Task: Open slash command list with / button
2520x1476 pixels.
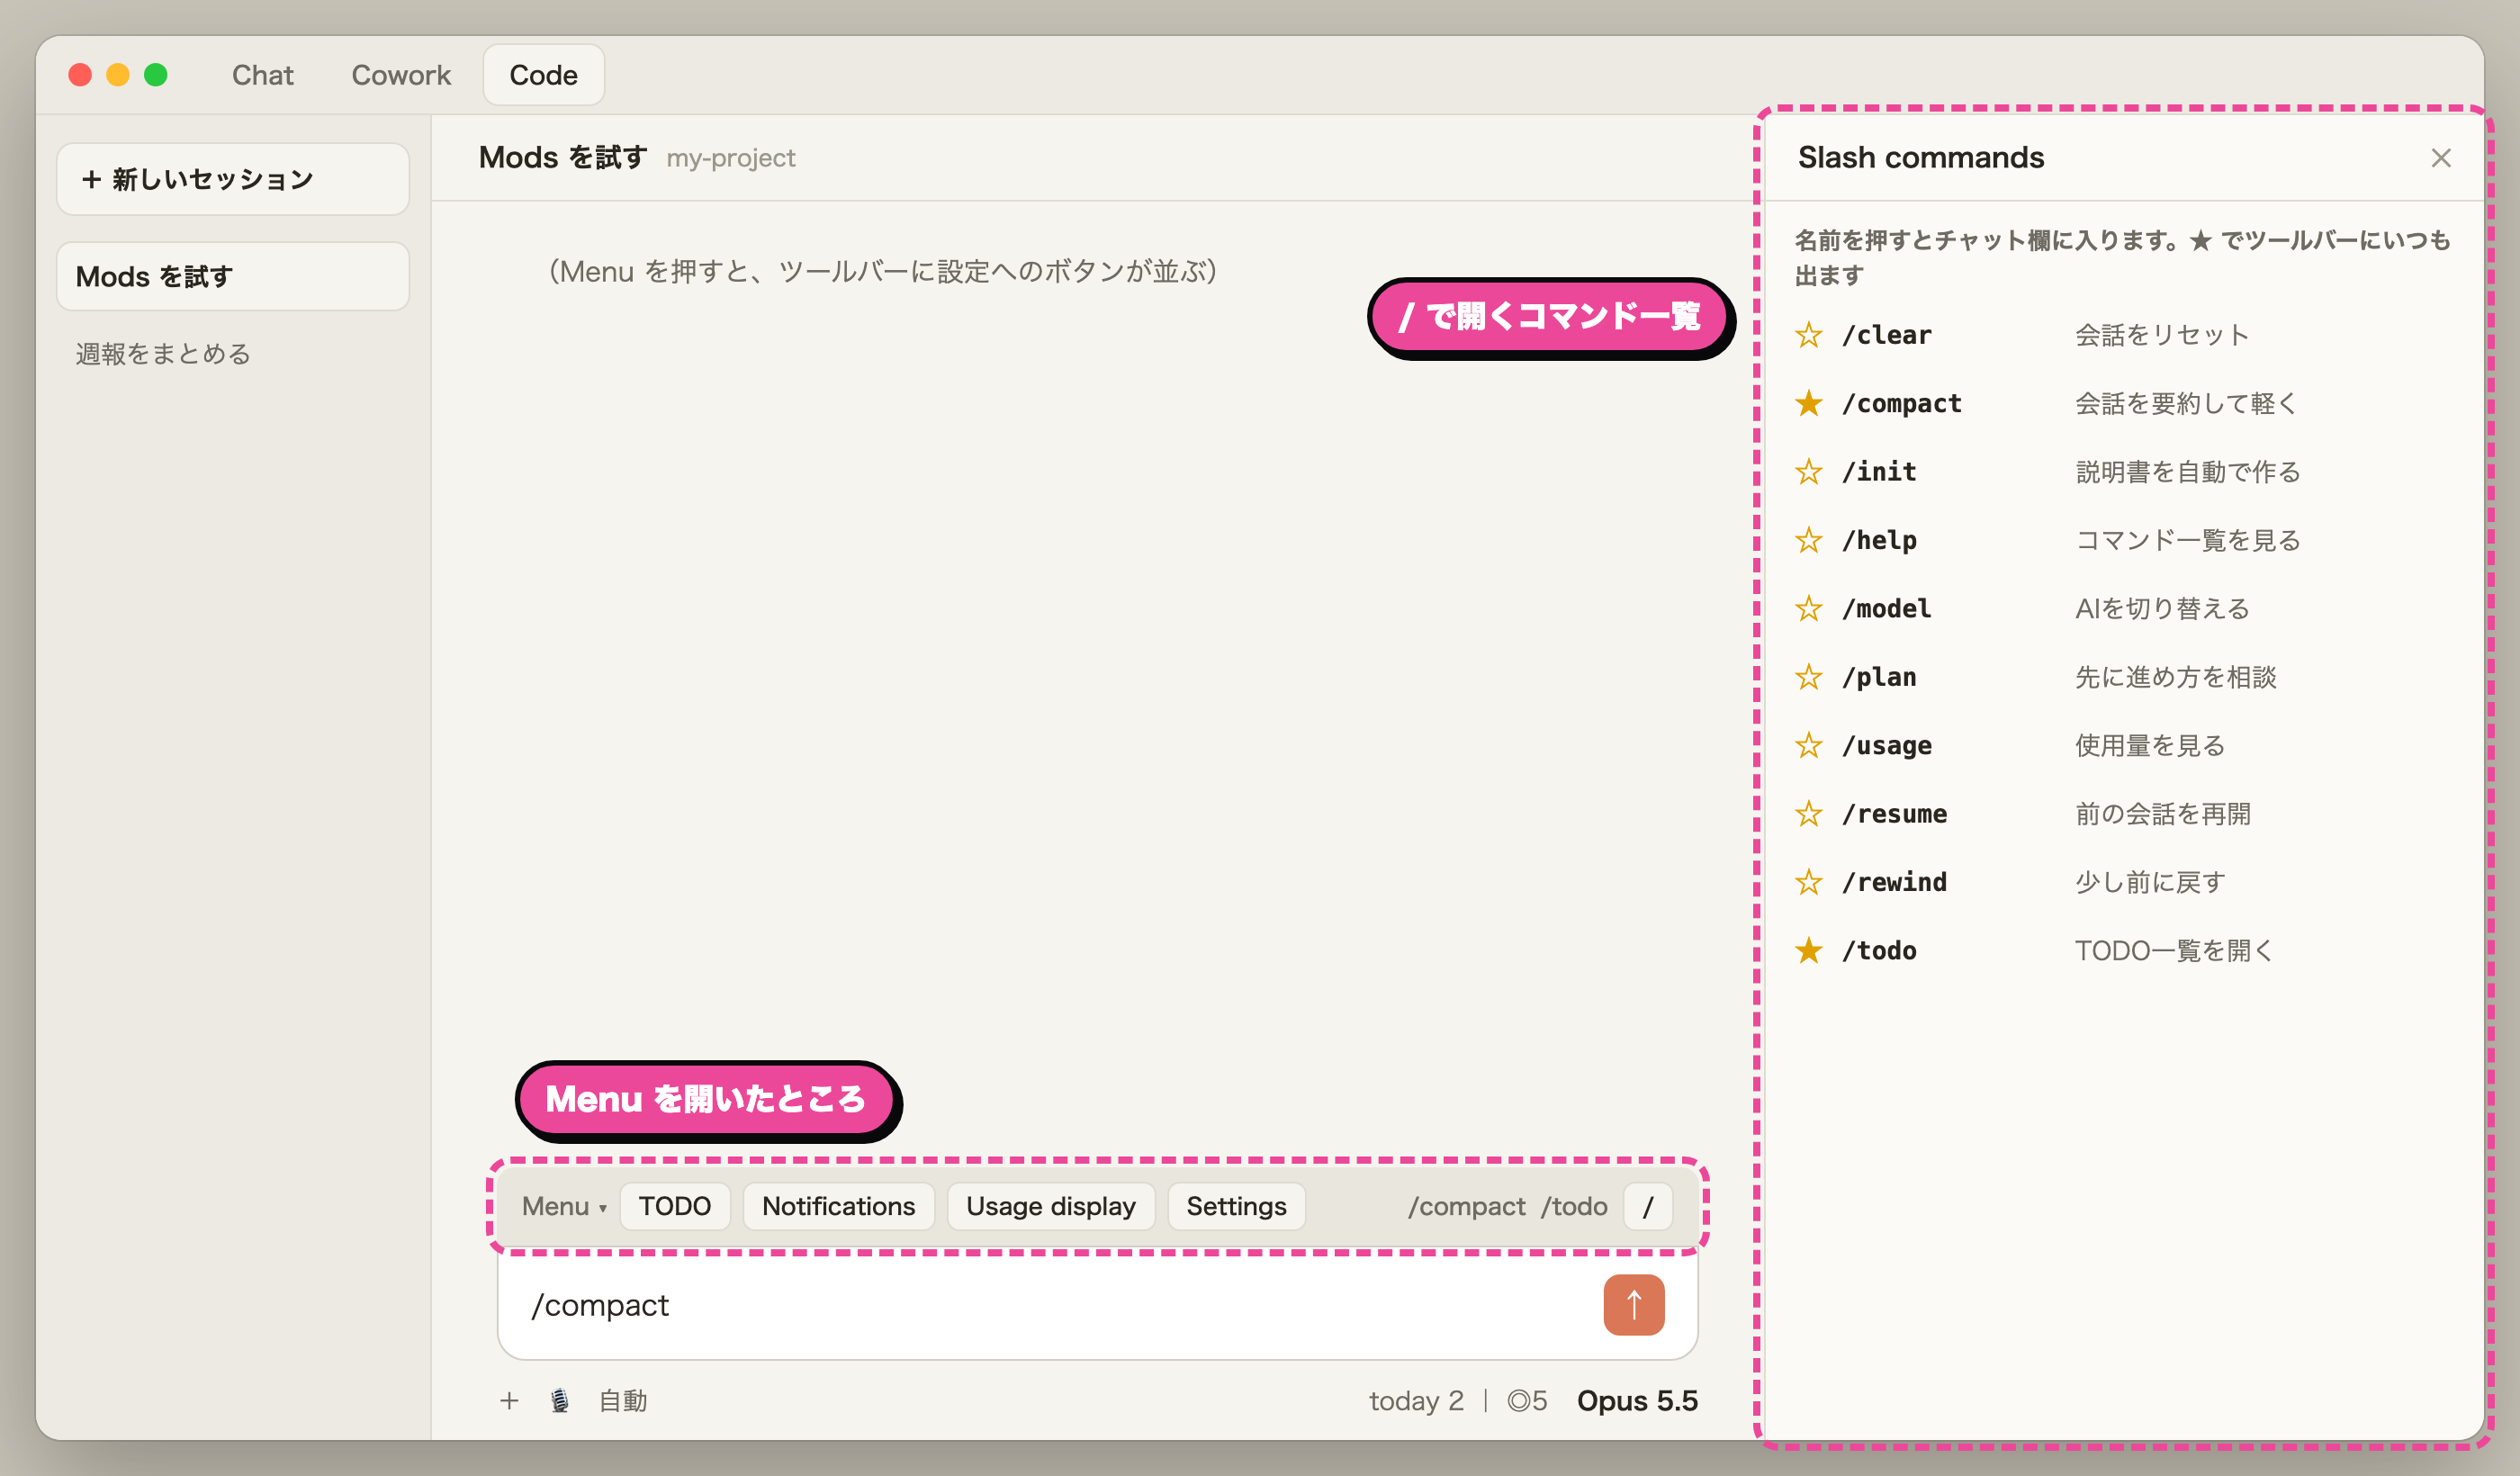Action: (1648, 1206)
